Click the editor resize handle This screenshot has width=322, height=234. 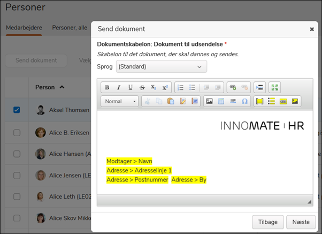[309, 202]
